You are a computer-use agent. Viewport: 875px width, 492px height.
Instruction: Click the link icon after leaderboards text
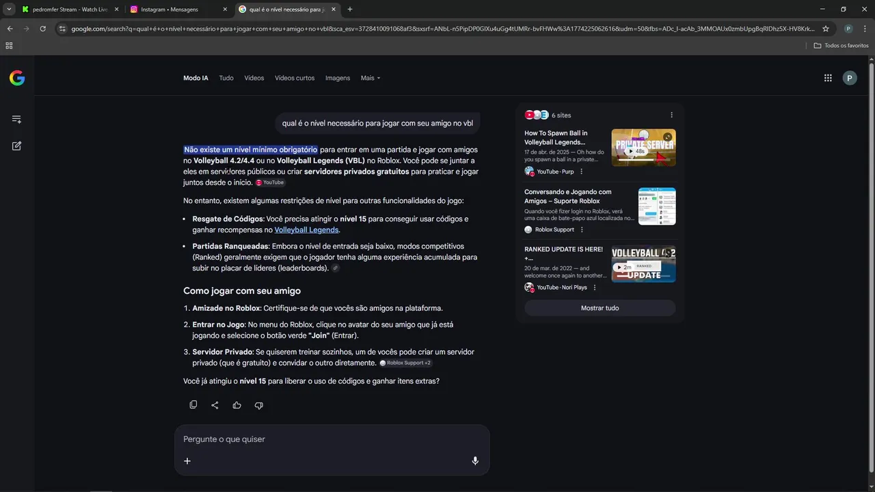(x=335, y=269)
